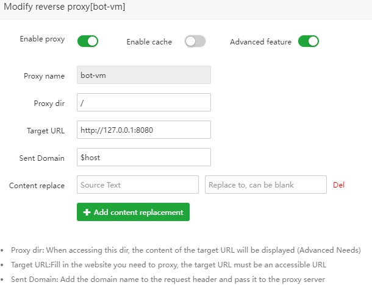Delete the content replace row via Del
This screenshot has width=372, height=285.
click(x=338, y=185)
